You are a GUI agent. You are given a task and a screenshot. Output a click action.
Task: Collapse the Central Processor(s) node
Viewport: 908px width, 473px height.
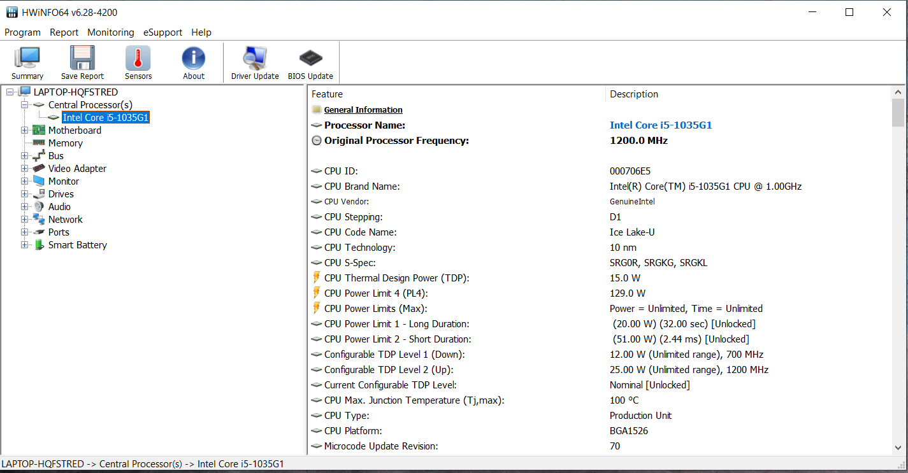coord(25,105)
